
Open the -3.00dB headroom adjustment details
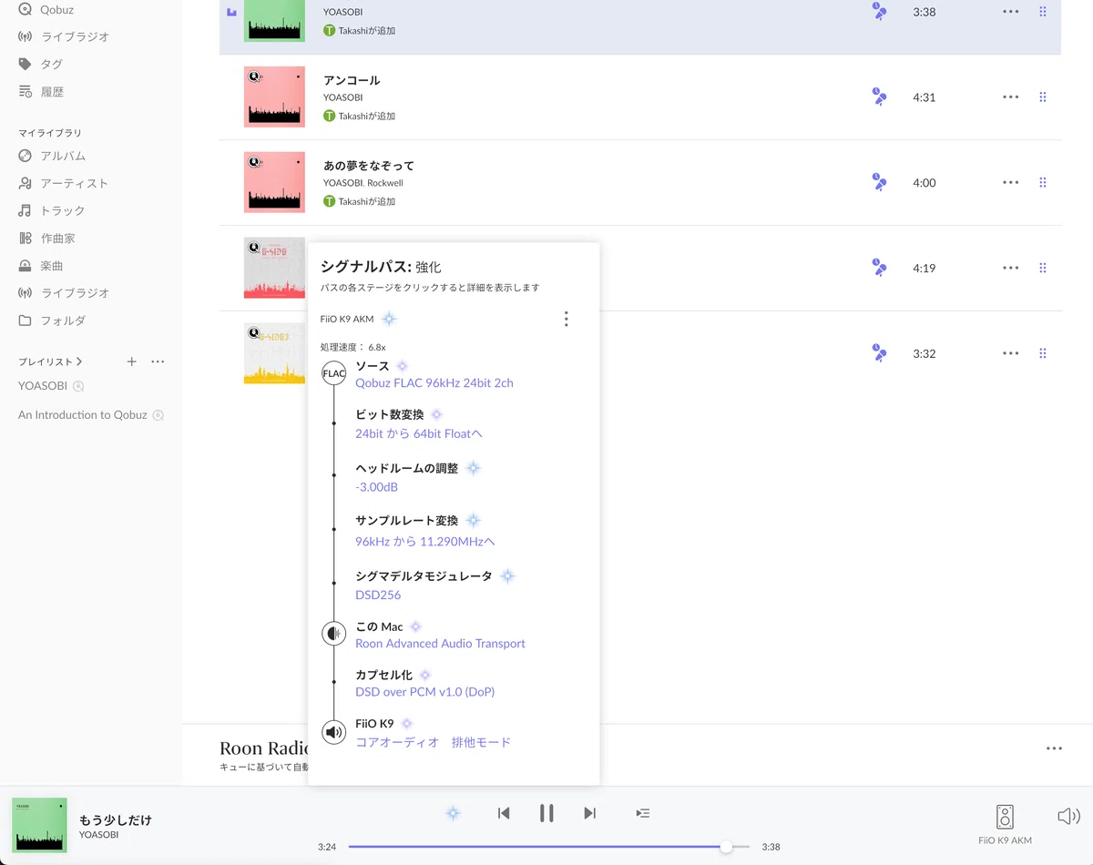tap(376, 487)
